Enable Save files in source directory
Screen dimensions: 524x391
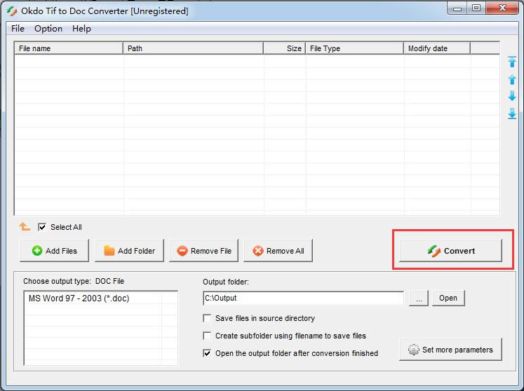(207, 318)
